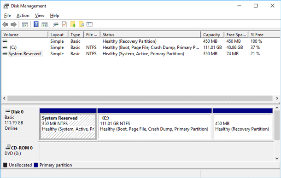
Task: Click NTFS file system cell in (C:) row
Action: [x=91, y=47]
